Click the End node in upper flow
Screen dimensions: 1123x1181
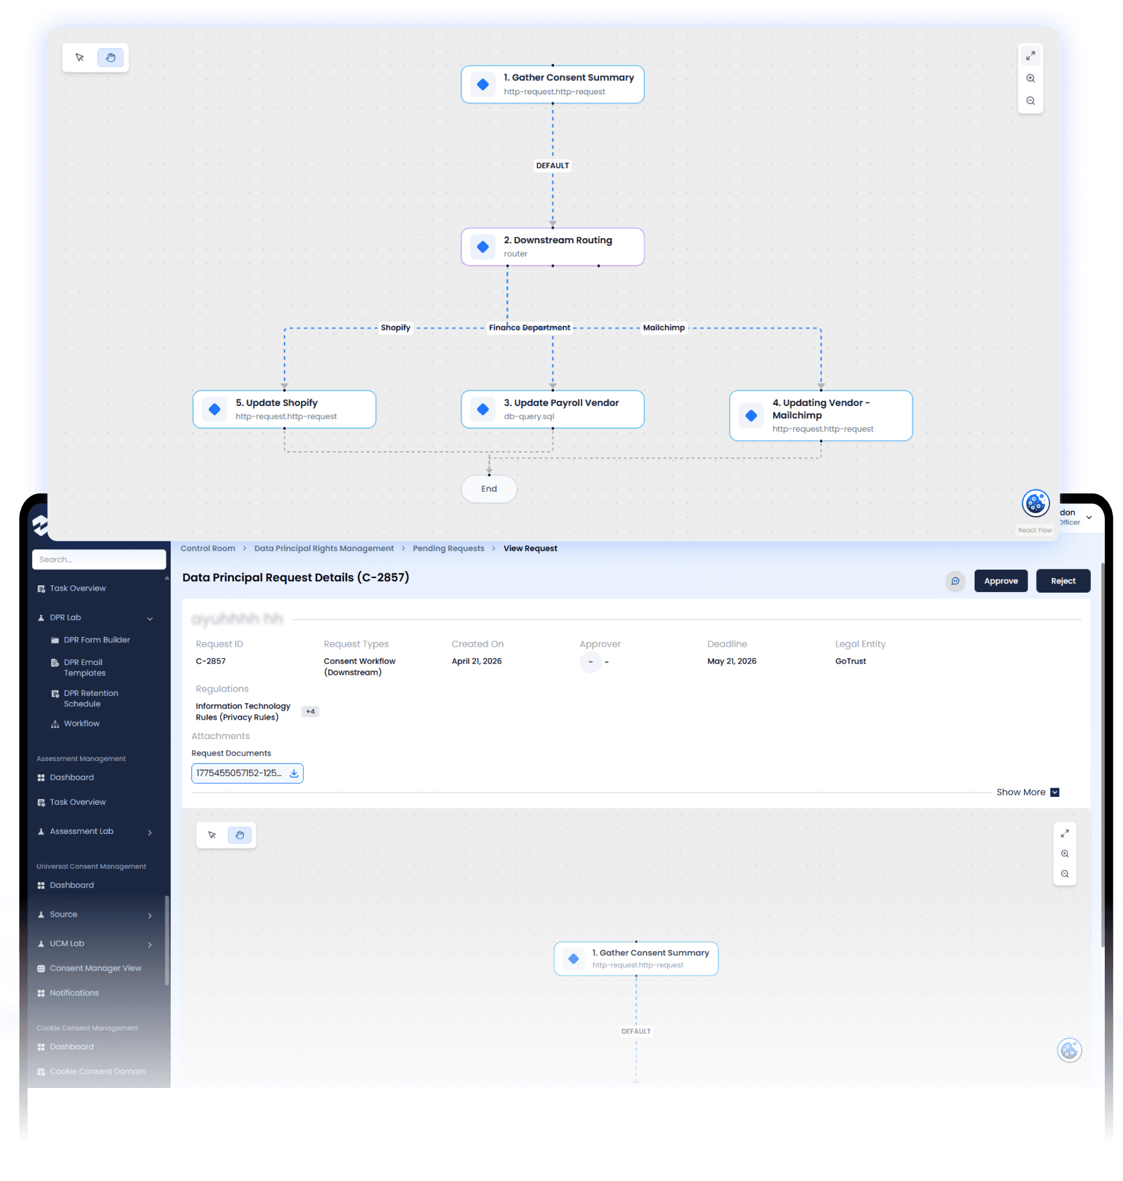pyautogui.click(x=489, y=489)
